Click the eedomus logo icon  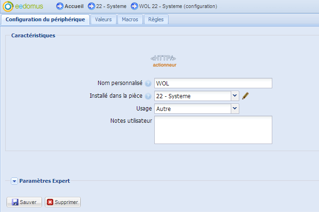click(8, 6)
